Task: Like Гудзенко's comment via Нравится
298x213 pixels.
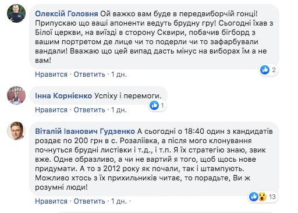Action: tap(51, 201)
